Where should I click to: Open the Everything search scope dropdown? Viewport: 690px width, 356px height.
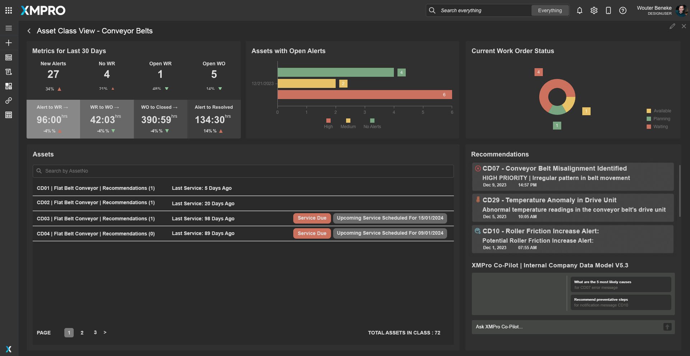point(549,10)
